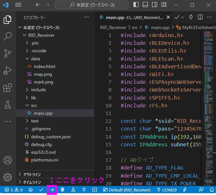This screenshot has height=195, width=216.
Task: Open esp32c3.svd file
Action: point(55,152)
